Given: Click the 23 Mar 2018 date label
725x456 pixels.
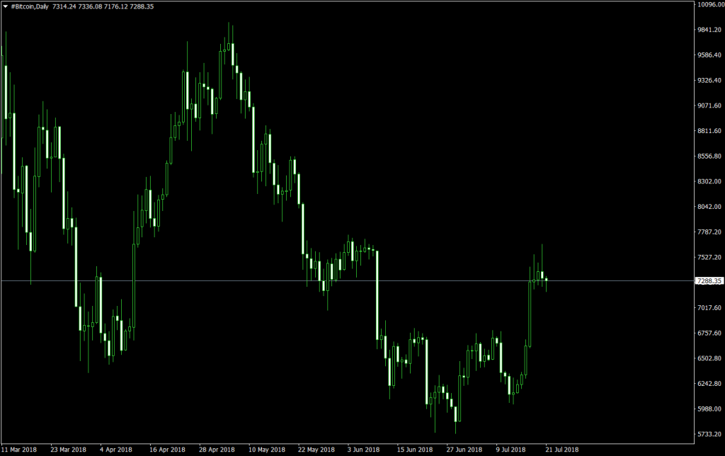Looking at the screenshot, I should tap(69, 450).
